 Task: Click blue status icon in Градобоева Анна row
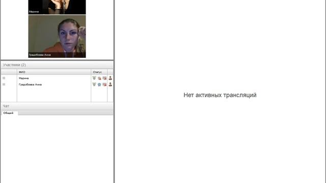tap(99, 84)
